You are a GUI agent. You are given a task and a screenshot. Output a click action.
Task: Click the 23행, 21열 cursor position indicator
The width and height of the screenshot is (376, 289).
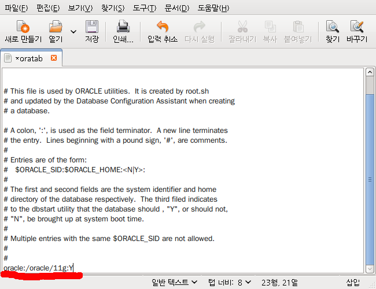(x=279, y=283)
